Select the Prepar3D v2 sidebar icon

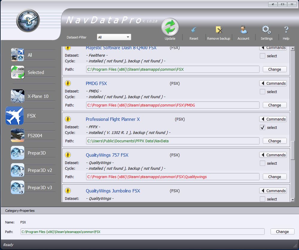pyautogui.click(x=18, y=170)
